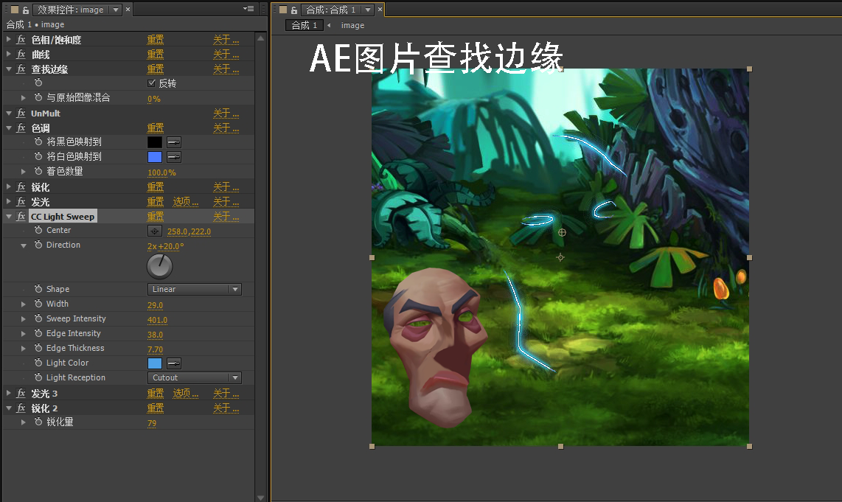This screenshot has width=842, height=502.
Task: Enable keyframing stopwatch for 与原始图像混合
Action: click(38, 97)
